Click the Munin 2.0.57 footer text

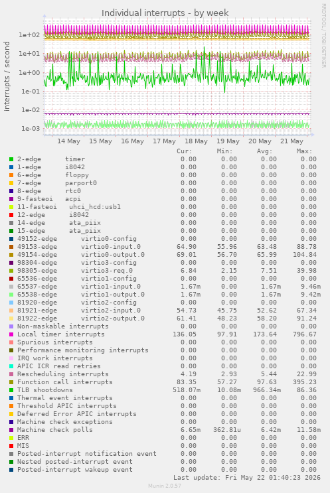pos(165,486)
